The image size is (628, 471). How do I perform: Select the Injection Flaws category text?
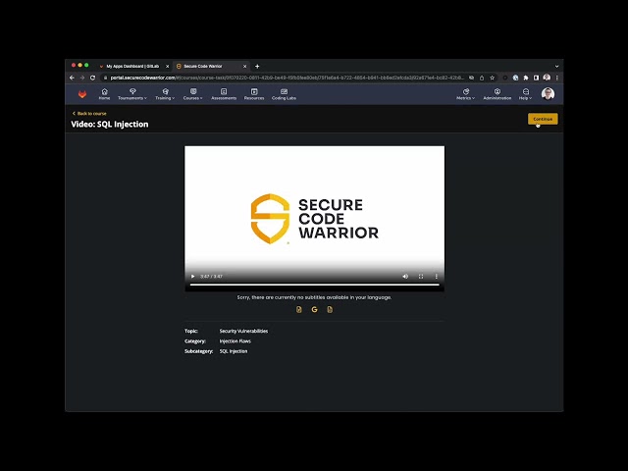[x=235, y=341]
